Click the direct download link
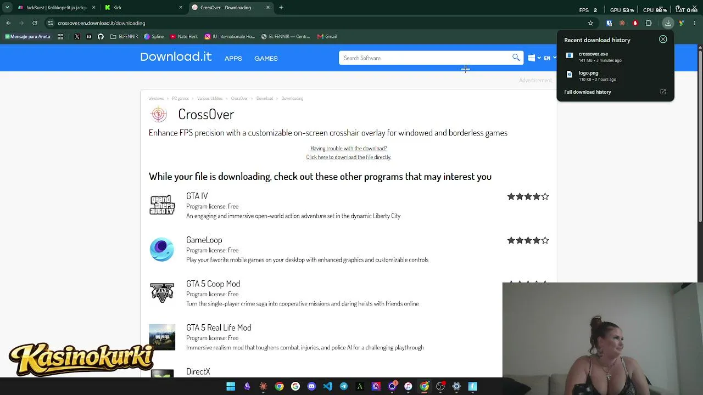Viewport: 703px width, 395px height. [349, 157]
